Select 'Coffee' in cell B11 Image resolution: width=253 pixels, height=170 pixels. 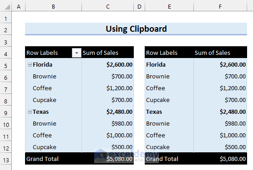pos(53,135)
